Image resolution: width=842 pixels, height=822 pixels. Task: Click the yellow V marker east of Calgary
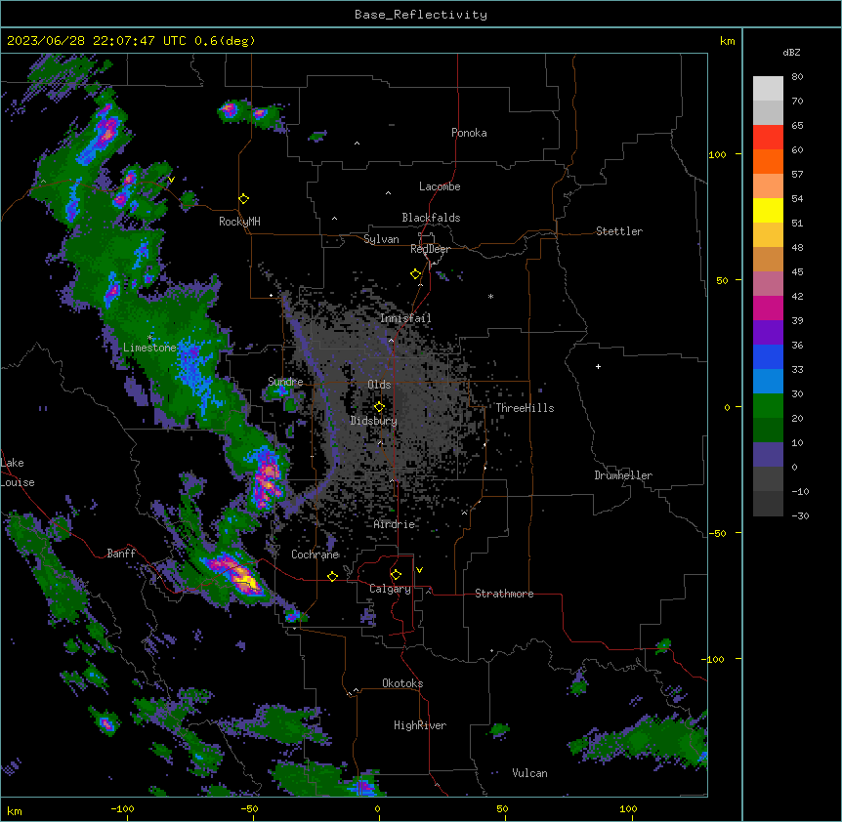tap(419, 570)
